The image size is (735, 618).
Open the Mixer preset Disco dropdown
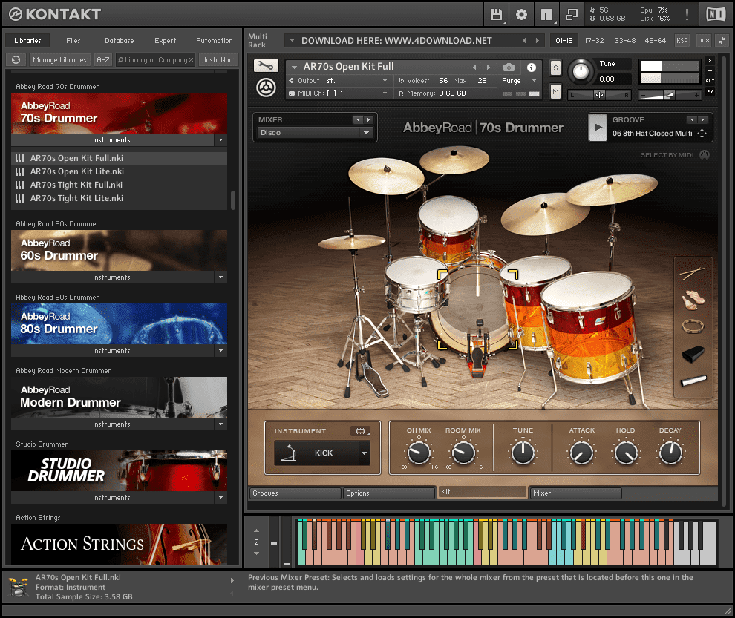pyautogui.click(x=315, y=133)
